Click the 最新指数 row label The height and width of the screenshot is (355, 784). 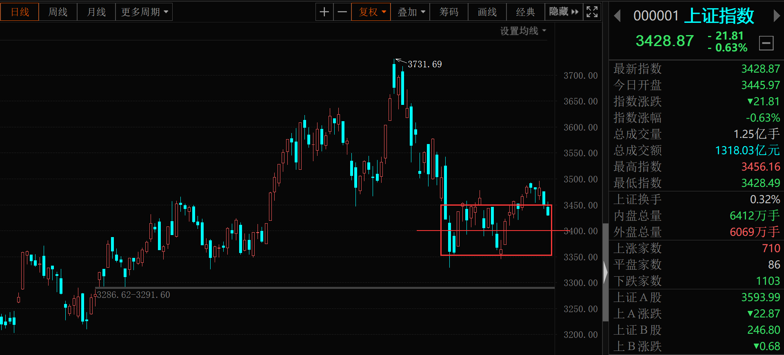pyautogui.click(x=637, y=69)
